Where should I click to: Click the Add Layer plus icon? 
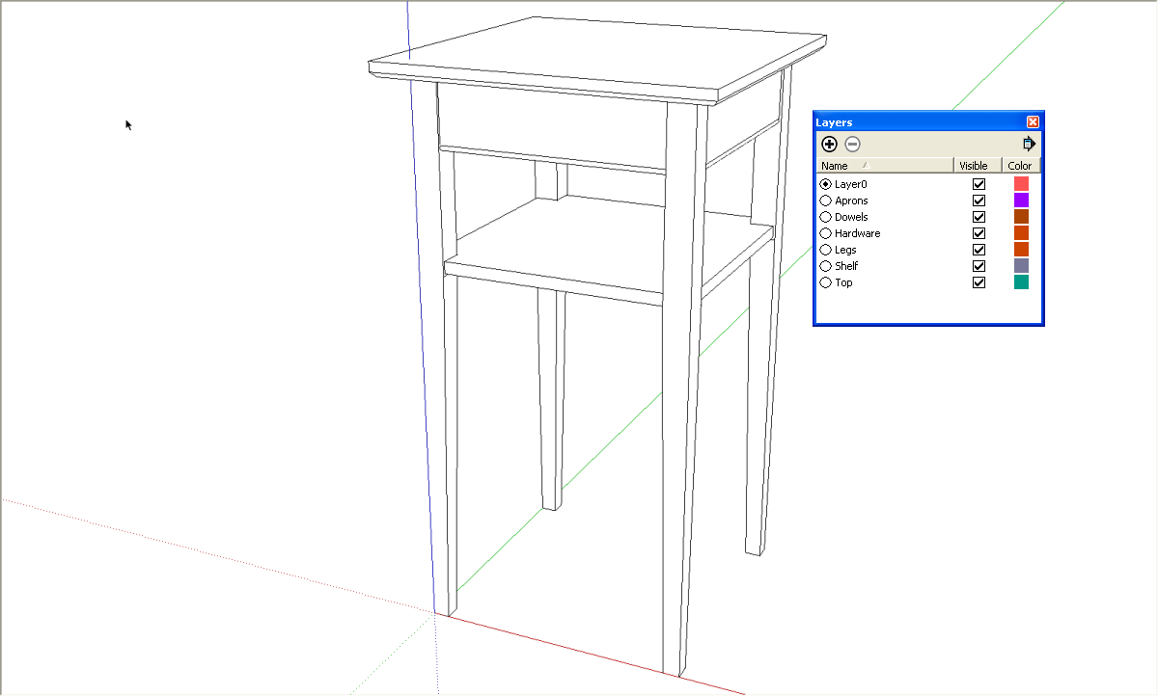pyautogui.click(x=829, y=145)
